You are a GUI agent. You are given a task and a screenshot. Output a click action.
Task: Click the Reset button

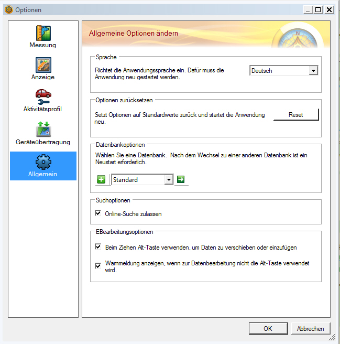[x=296, y=115]
